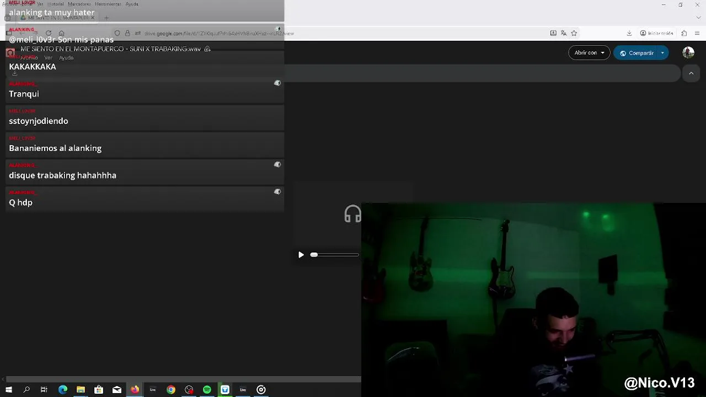Click the webcam video overlay

533,299
